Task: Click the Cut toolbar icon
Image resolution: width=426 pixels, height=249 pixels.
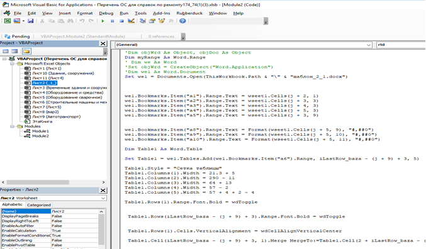Action: (x=42, y=21)
